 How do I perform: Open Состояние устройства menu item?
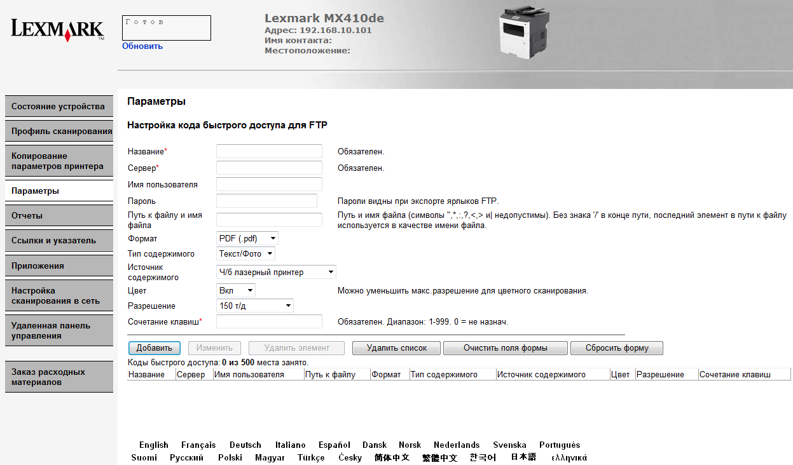click(59, 106)
